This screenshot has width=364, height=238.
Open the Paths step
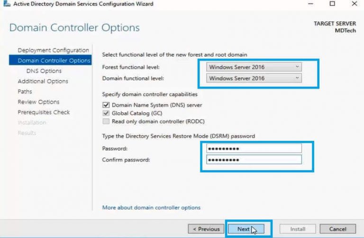click(25, 92)
